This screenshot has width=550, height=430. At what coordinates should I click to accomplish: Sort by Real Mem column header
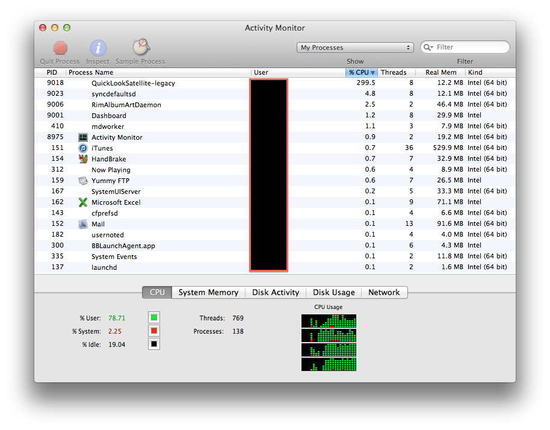440,72
